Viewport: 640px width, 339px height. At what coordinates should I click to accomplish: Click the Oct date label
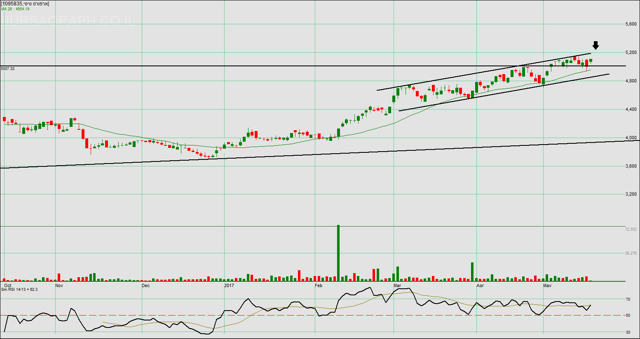pos(7,285)
